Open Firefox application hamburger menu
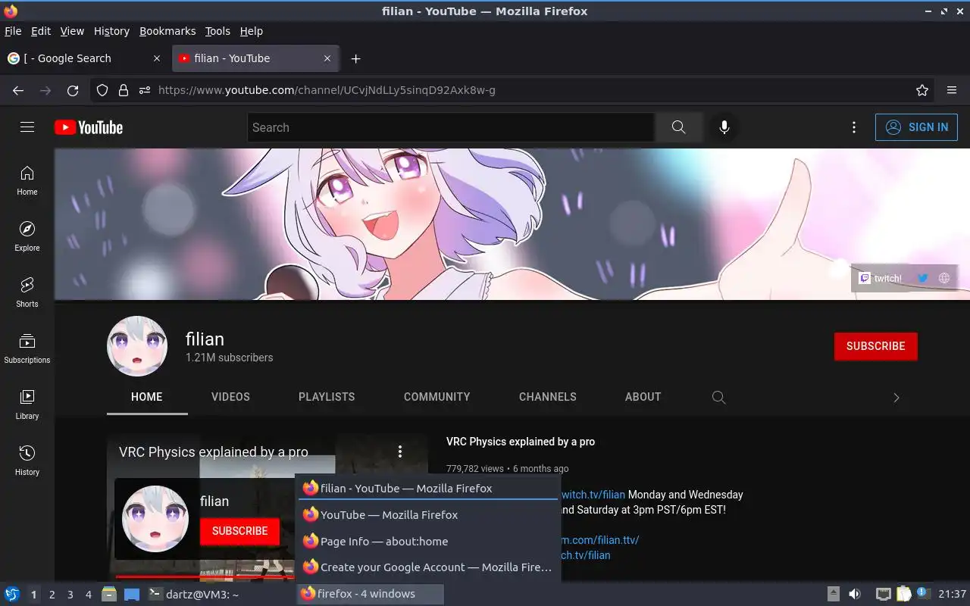Image resolution: width=970 pixels, height=606 pixels. tap(952, 90)
